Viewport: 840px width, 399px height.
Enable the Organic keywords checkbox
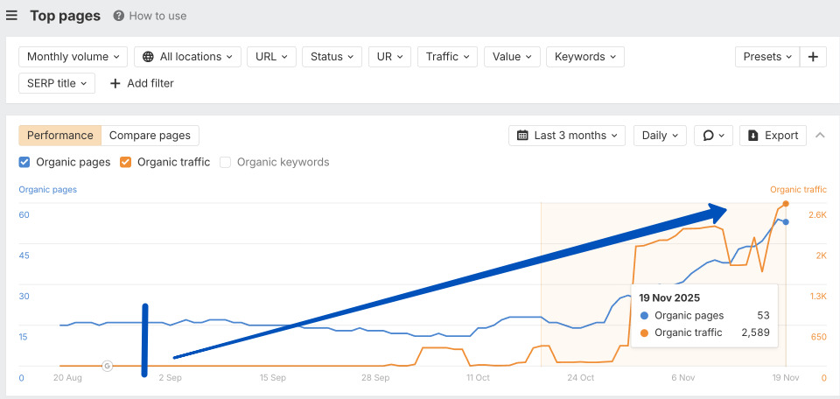[225, 162]
